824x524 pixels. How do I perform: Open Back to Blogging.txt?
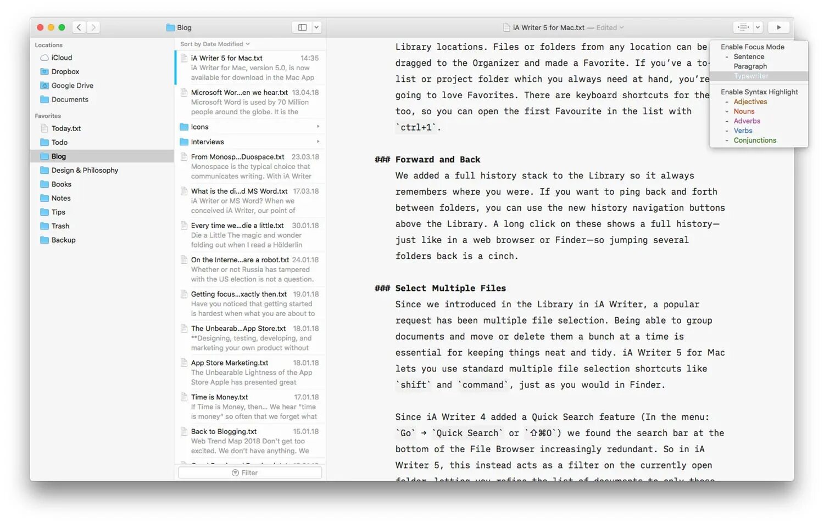(x=250, y=441)
